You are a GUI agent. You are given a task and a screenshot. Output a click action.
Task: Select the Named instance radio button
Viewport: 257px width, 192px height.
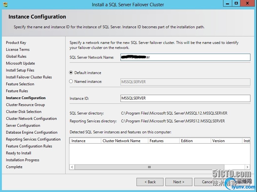pos(71,82)
